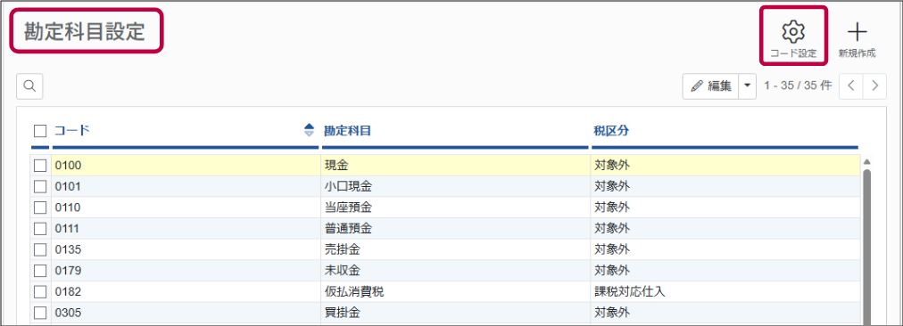Viewport: 903px width, 326px height.
Task: Tick the select-all header checkbox
Action: click(40, 131)
